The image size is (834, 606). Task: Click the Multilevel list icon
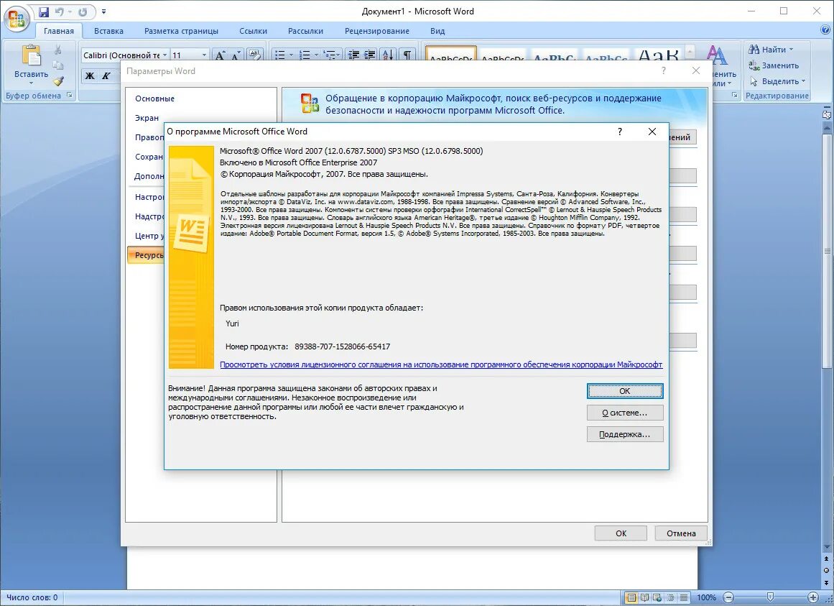pos(329,55)
